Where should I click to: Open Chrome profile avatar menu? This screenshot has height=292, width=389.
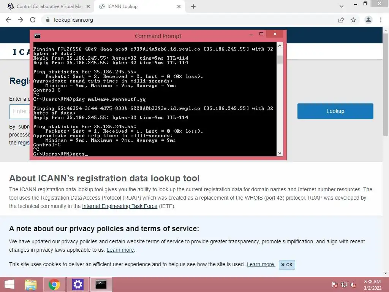coord(368,20)
